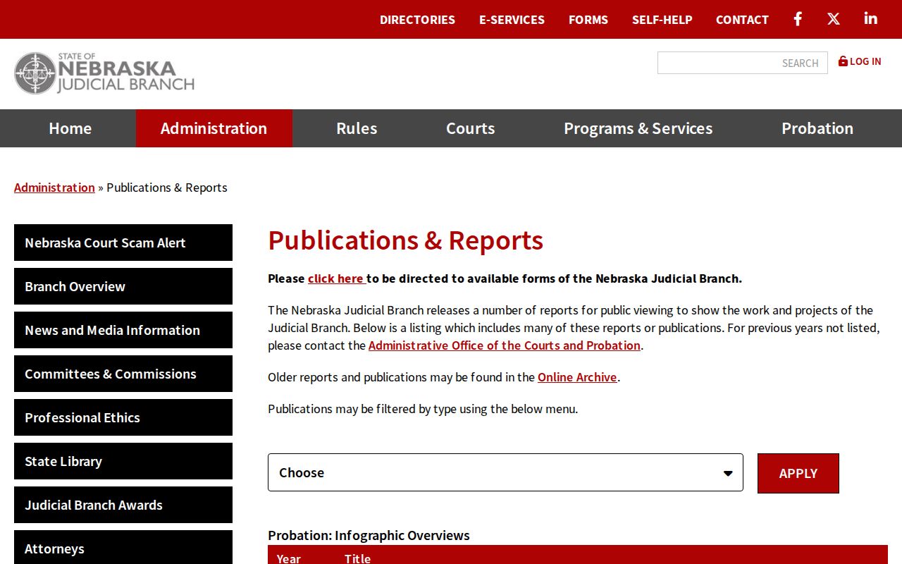Click the Nebraska Judicial Branch logo
Image resolution: width=902 pixels, height=564 pixels.
click(x=104, y=73)
